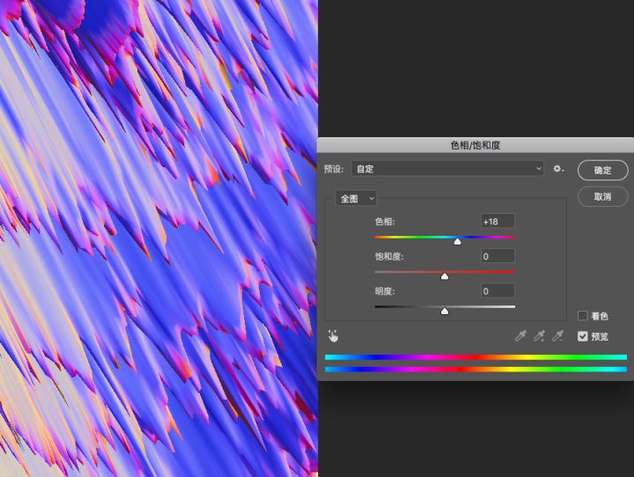Open the 预设 preset dropdown
634x477 pixels.
point(447,169)
